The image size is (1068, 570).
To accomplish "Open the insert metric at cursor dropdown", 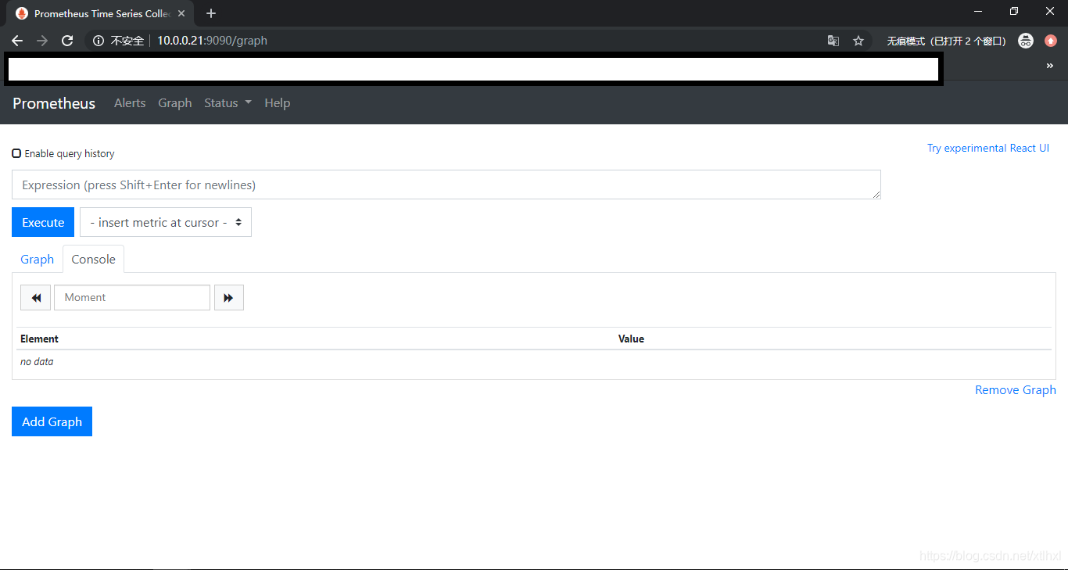I will 166,222.
